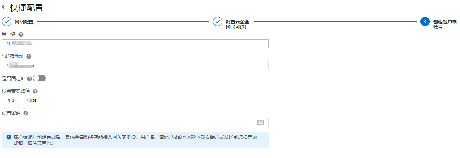Click the 是否固定IP label text
The height and width of the screenshot is (158, 460).
click(13, 79)
